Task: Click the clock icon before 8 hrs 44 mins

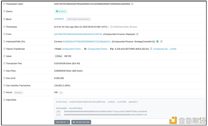Action: pos(55,27)
